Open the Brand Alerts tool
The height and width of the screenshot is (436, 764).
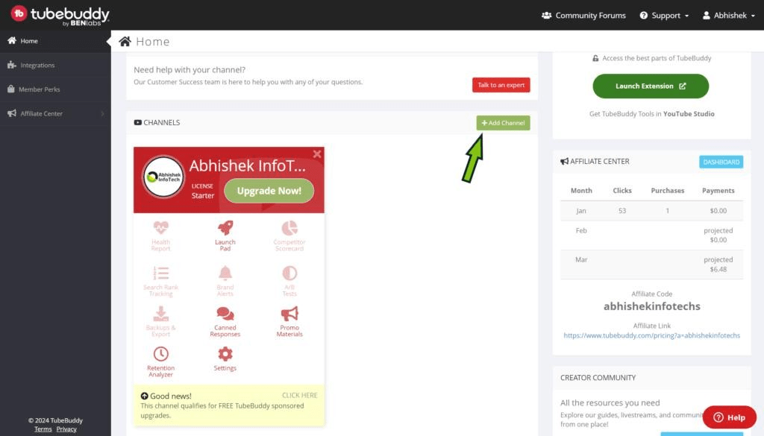coord(225,281)
